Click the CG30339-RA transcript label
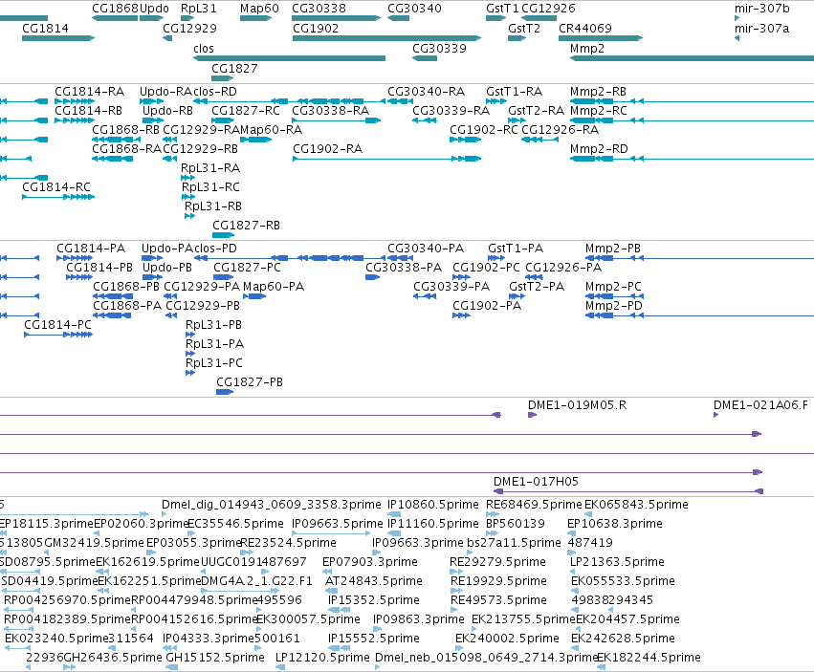 pos(451,111)
